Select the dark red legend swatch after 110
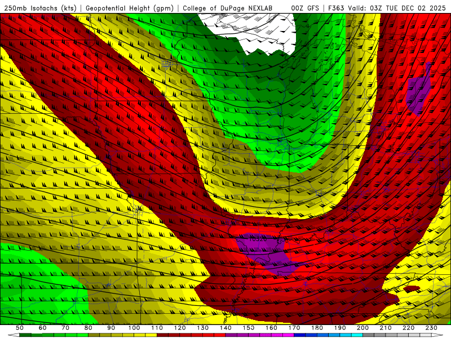 tap(162, 335)
